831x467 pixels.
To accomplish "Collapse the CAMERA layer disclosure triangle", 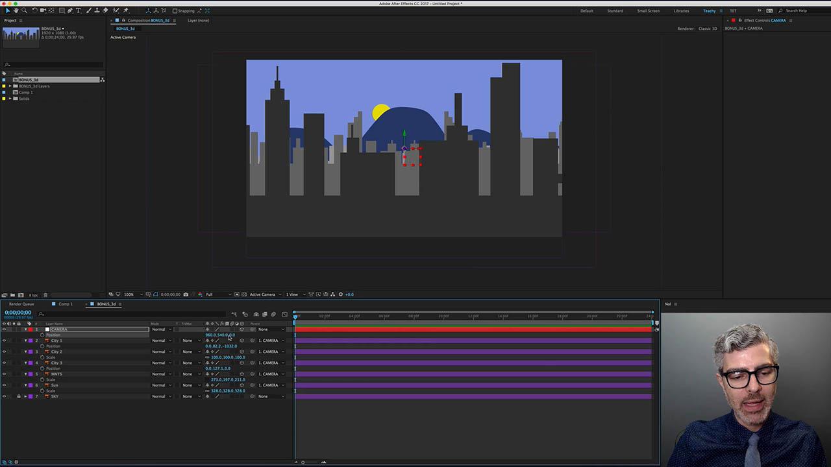I will pyautogui.click(x=27, y=329).
